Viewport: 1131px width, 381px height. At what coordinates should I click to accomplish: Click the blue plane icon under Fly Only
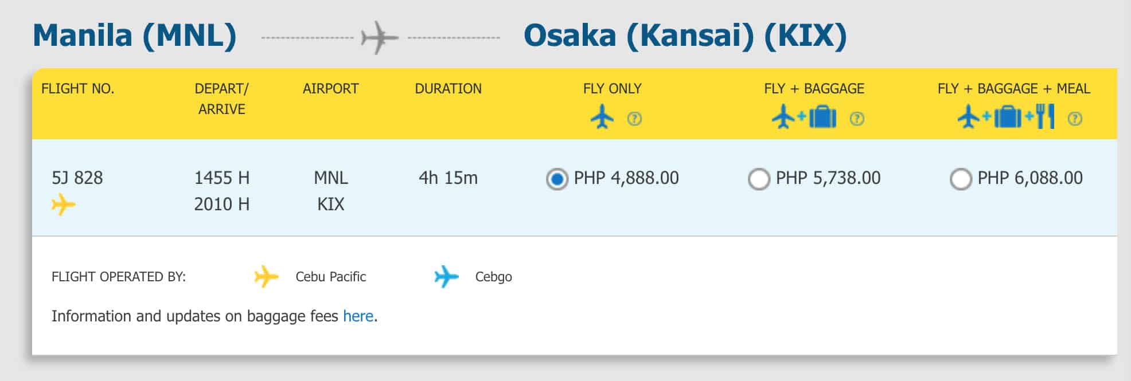[602, 117]
